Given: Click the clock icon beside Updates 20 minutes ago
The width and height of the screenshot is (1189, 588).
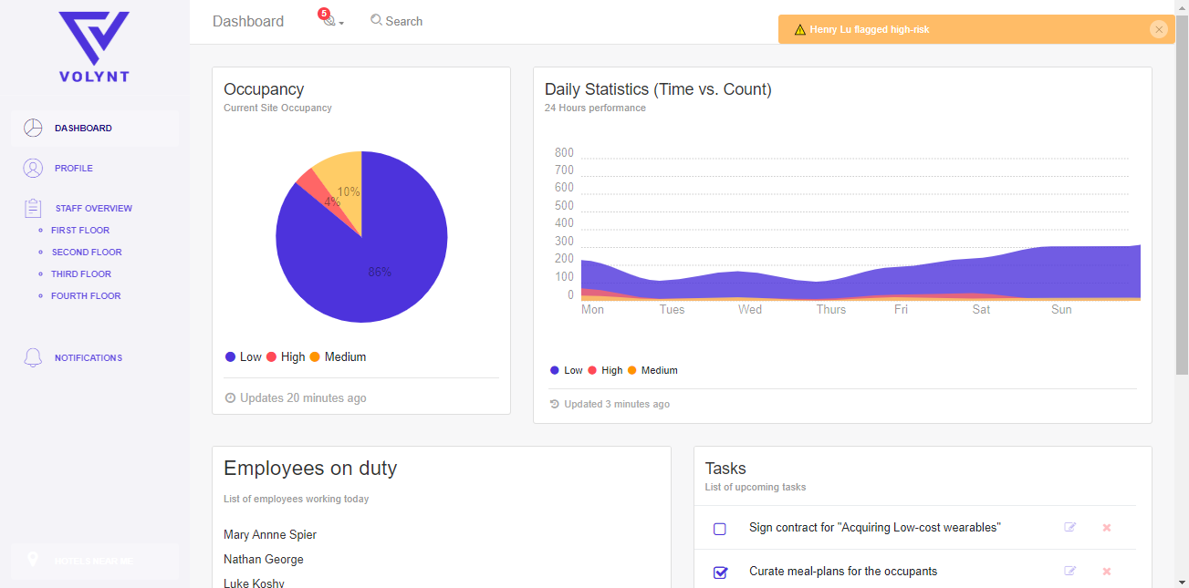Looking at the screenshot, I should coord(230,398).
